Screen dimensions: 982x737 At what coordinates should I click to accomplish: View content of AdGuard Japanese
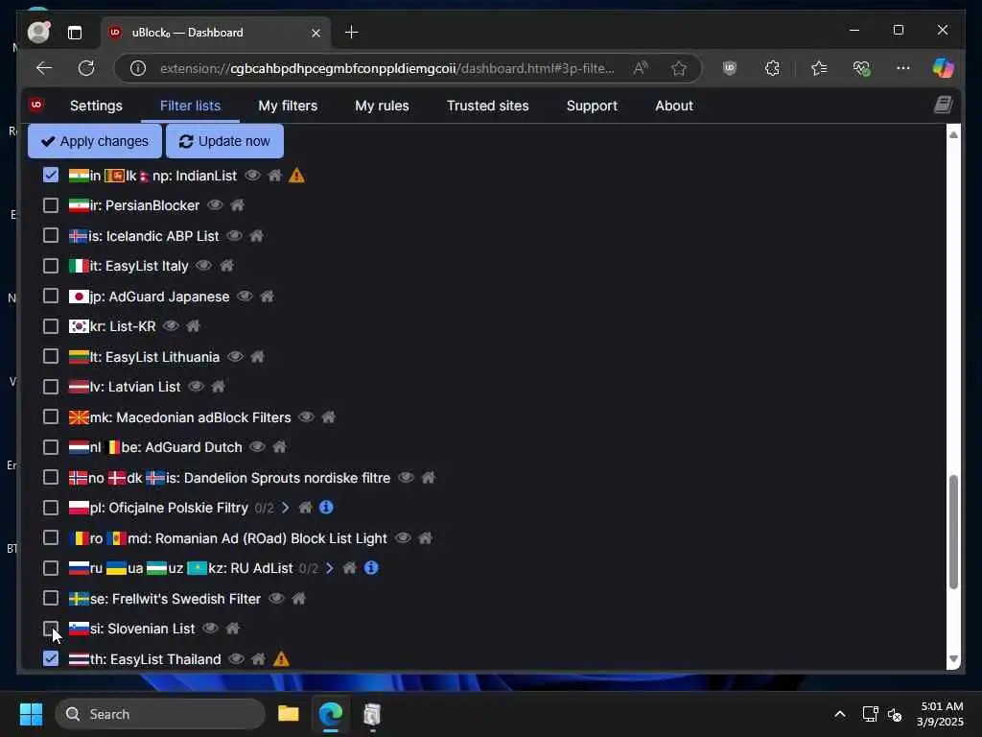coord(245,296)
